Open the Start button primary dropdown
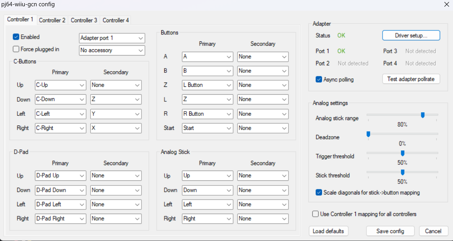The width and height of the screenshot is (453, 241). point(207,128)
